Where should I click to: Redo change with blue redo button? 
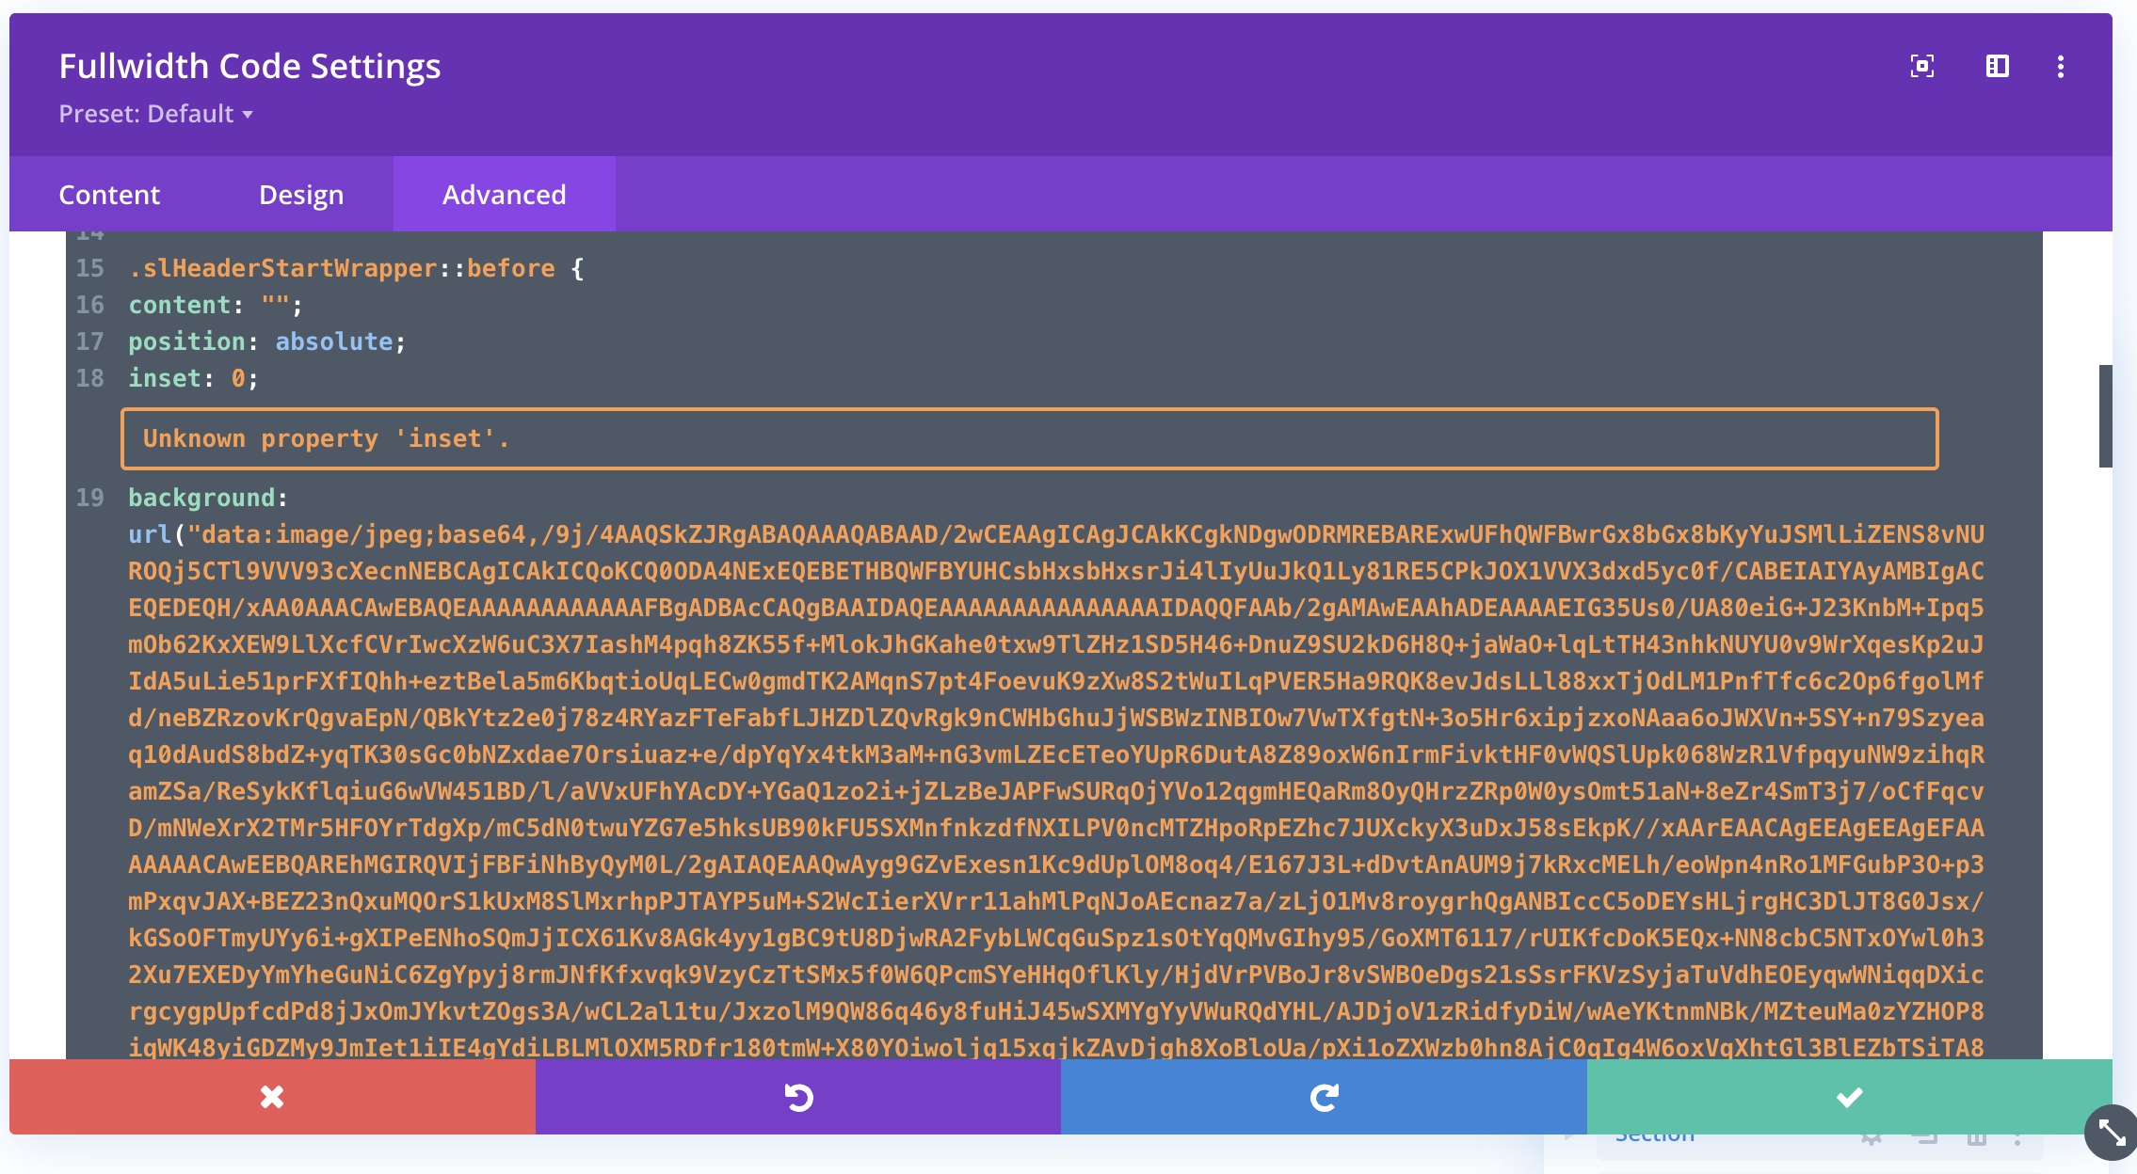pyautogui.click(x=1324, y=1097)
